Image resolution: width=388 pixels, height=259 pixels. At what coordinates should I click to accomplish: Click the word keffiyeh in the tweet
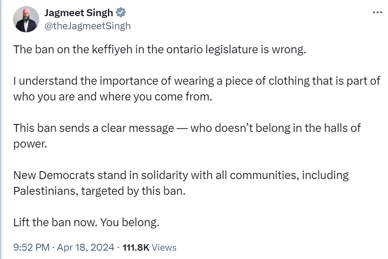[112, 49]
